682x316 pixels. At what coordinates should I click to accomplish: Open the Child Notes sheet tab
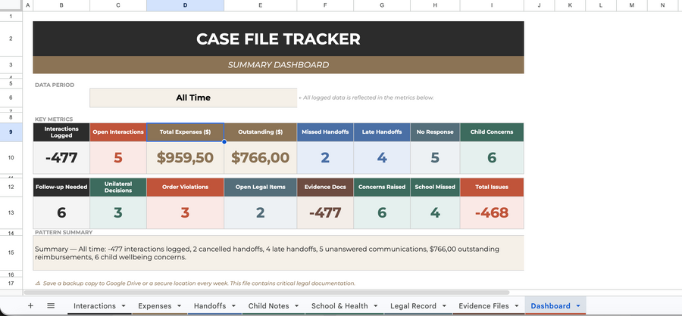coord(269,305)
